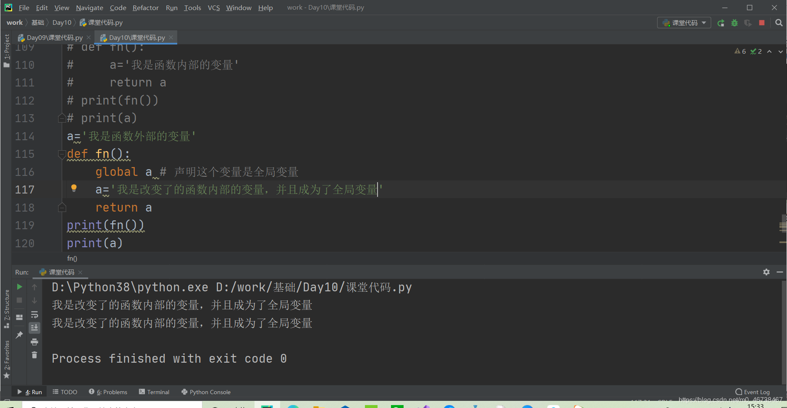Open the 4: Run tool window tab
The height and width of the screenshot is (408, 787).
(x=30, y=392)
